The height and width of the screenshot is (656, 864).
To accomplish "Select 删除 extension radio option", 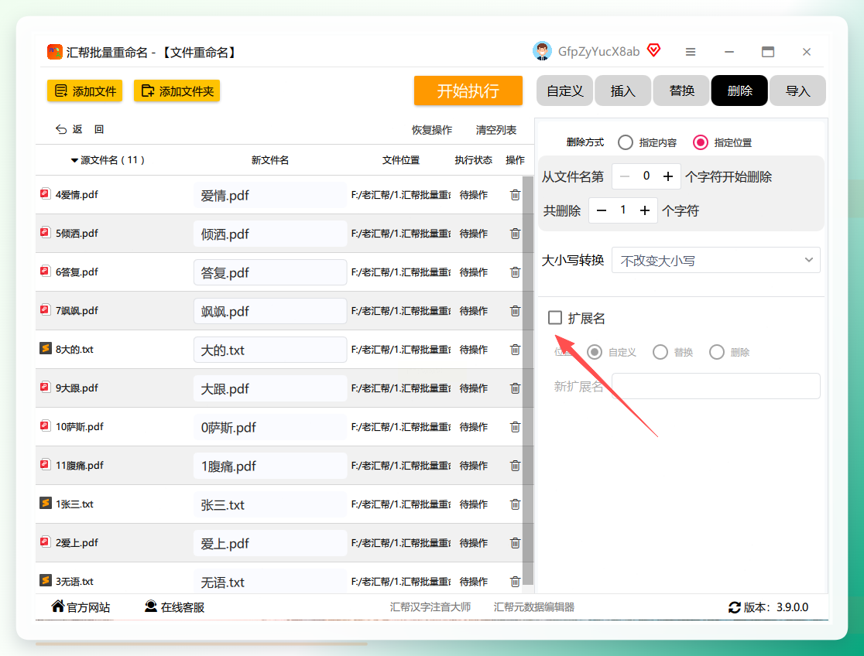I will tap(717, 352).
